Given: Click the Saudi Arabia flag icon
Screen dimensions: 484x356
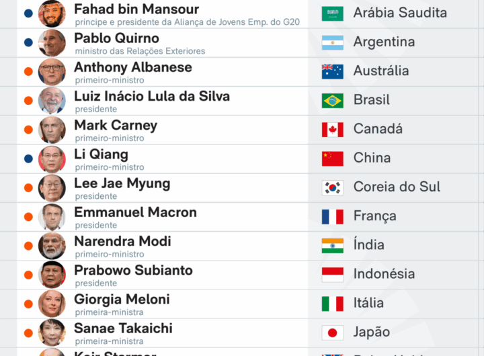Looking at the screenshot, I should [x=332, y=13].
